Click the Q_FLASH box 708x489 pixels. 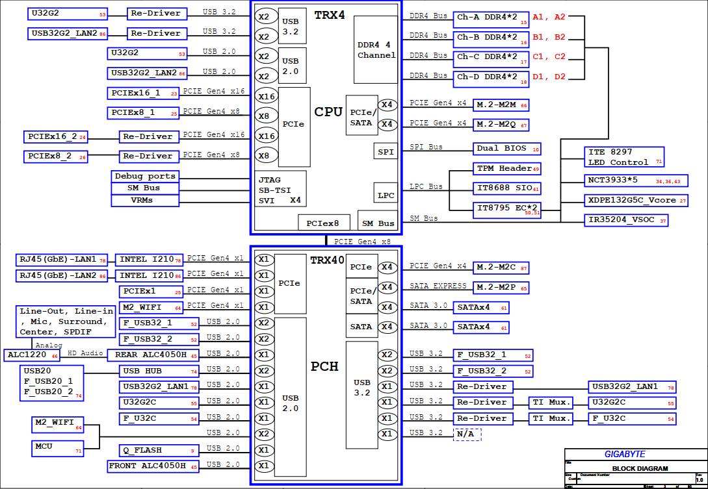click(159, 450)
